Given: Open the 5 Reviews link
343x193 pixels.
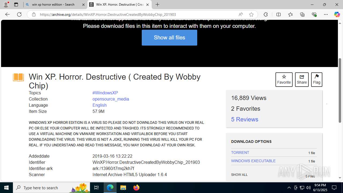Looking at the screenshot, I should click(245, 119).
